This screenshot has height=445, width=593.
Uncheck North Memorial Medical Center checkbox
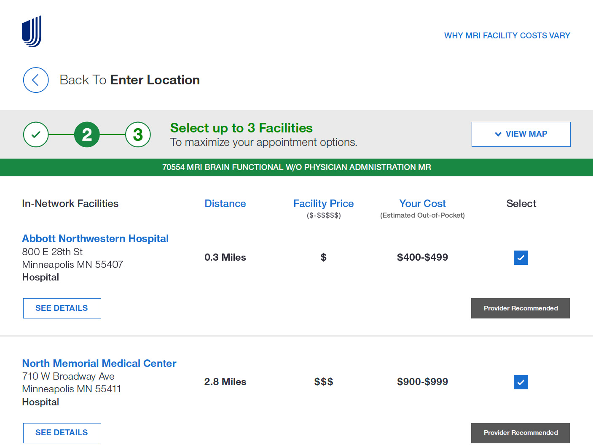pos(521,382)
